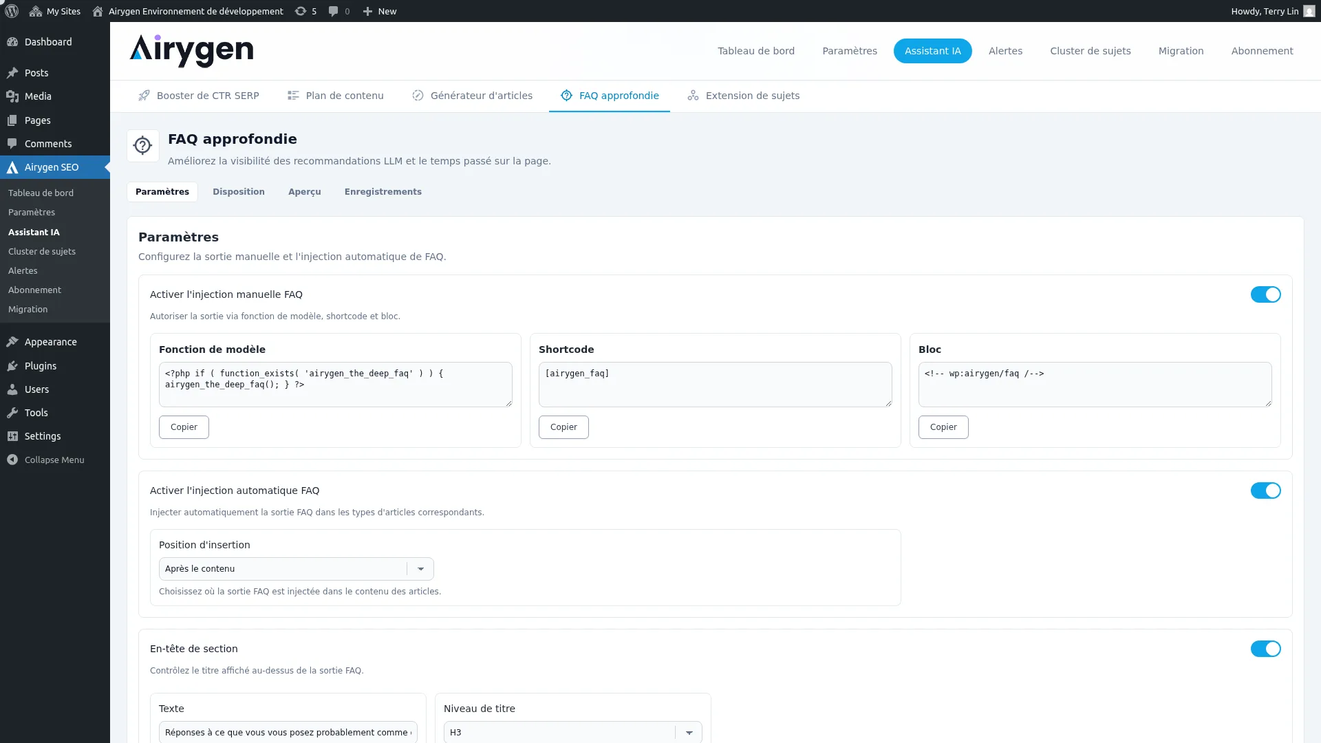1321x743 pixels.
Task: Click the Airygen brand logo
Action: 191,51
